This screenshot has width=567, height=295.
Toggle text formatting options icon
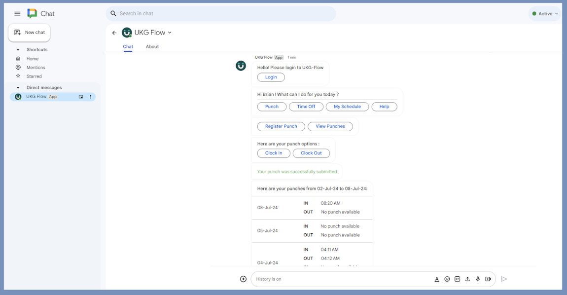coord(437,279)
